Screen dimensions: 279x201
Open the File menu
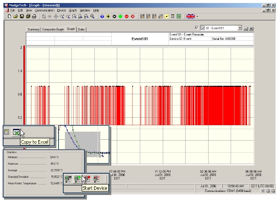(x=12, y=10)
